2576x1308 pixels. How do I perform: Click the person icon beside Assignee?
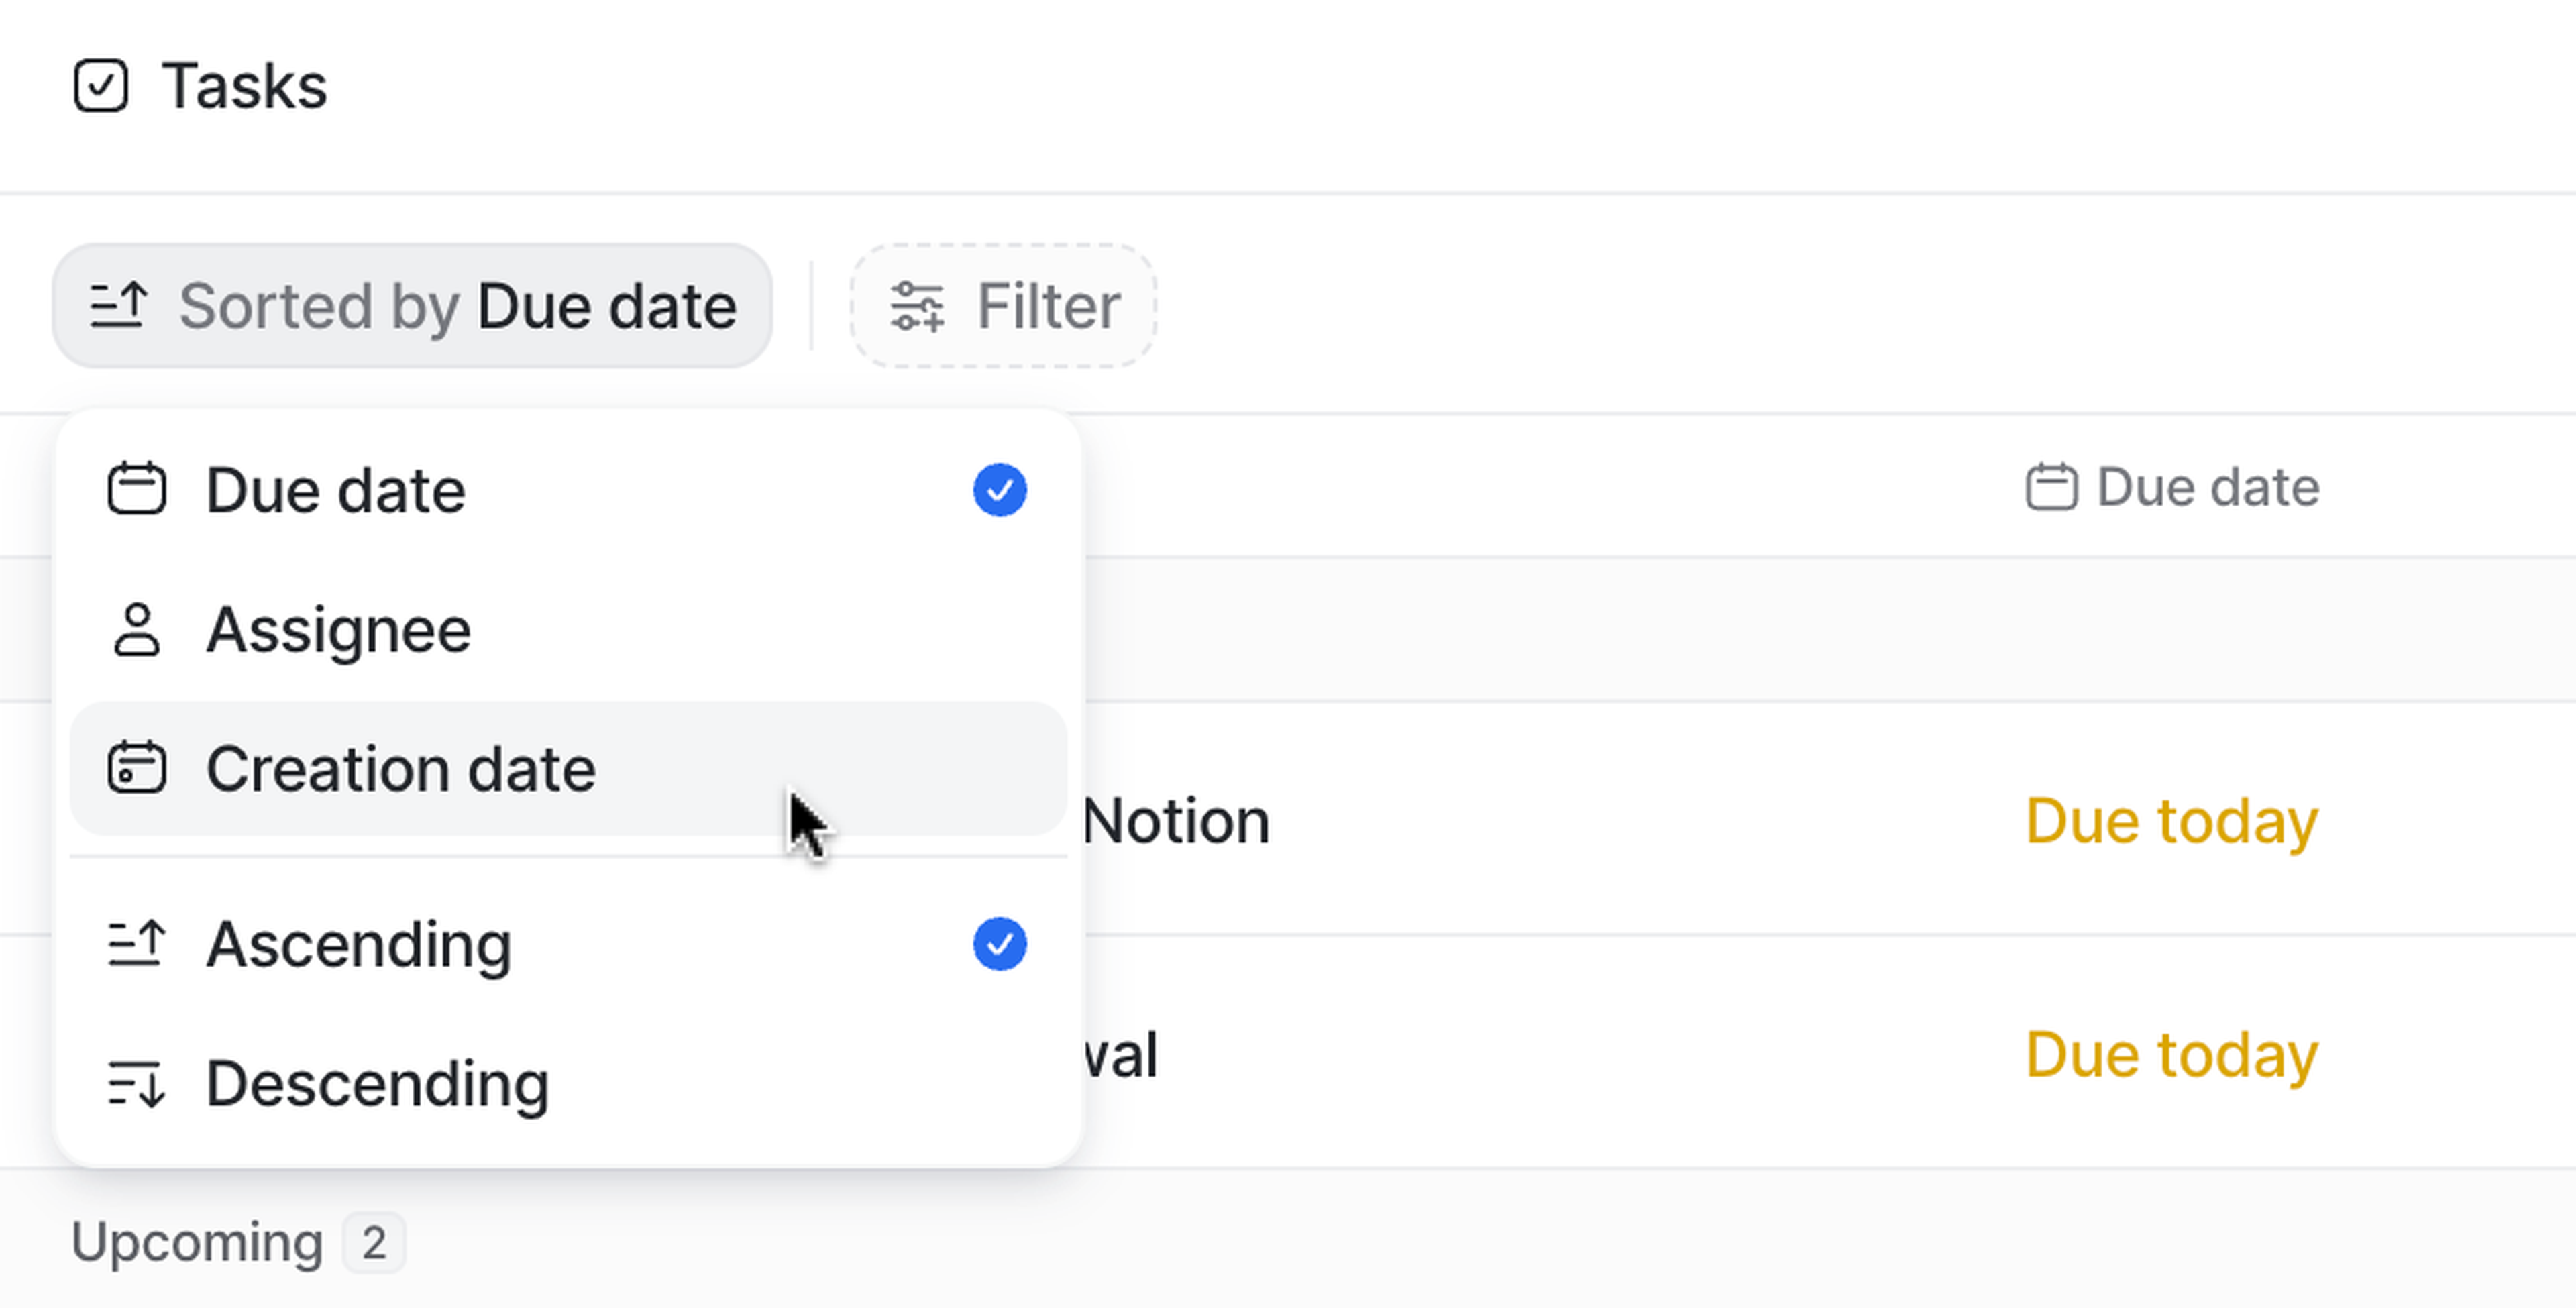coord(137,630)
